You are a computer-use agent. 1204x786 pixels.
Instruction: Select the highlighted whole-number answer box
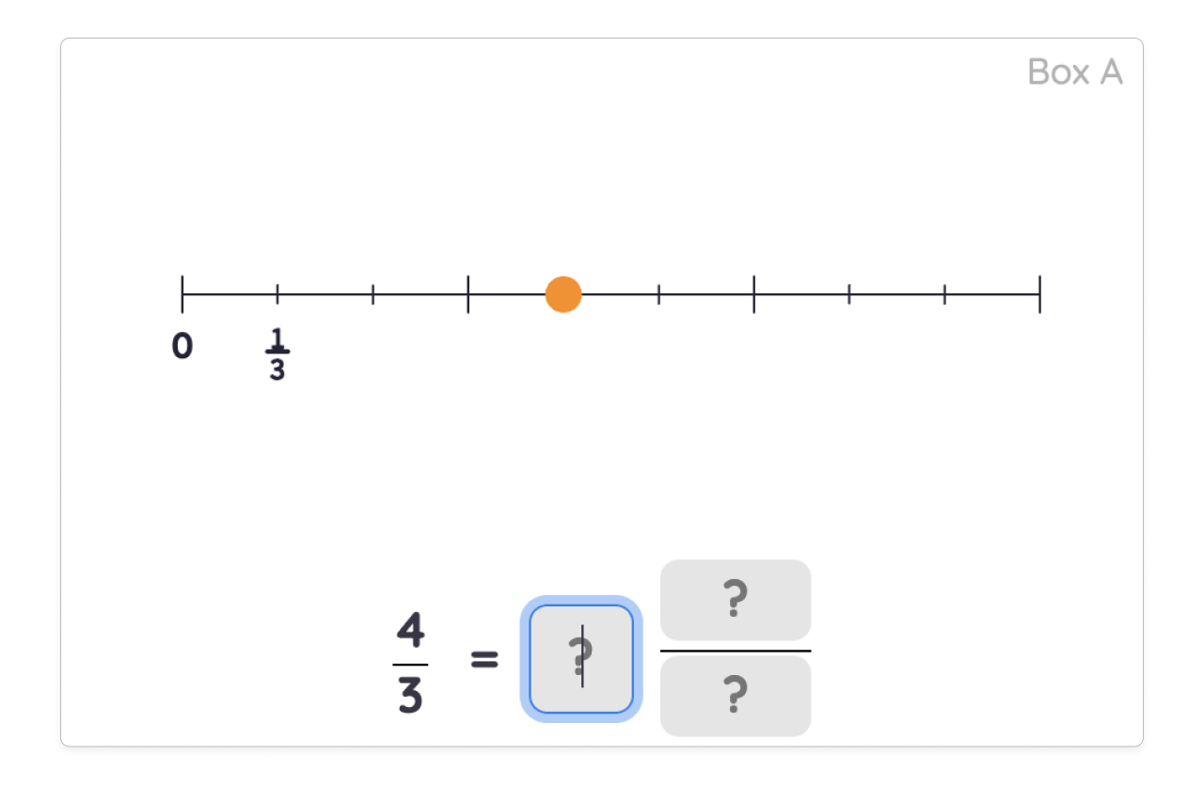(x=580, y=659)
